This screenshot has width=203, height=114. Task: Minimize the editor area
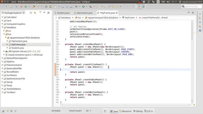(x=189, y=12)
